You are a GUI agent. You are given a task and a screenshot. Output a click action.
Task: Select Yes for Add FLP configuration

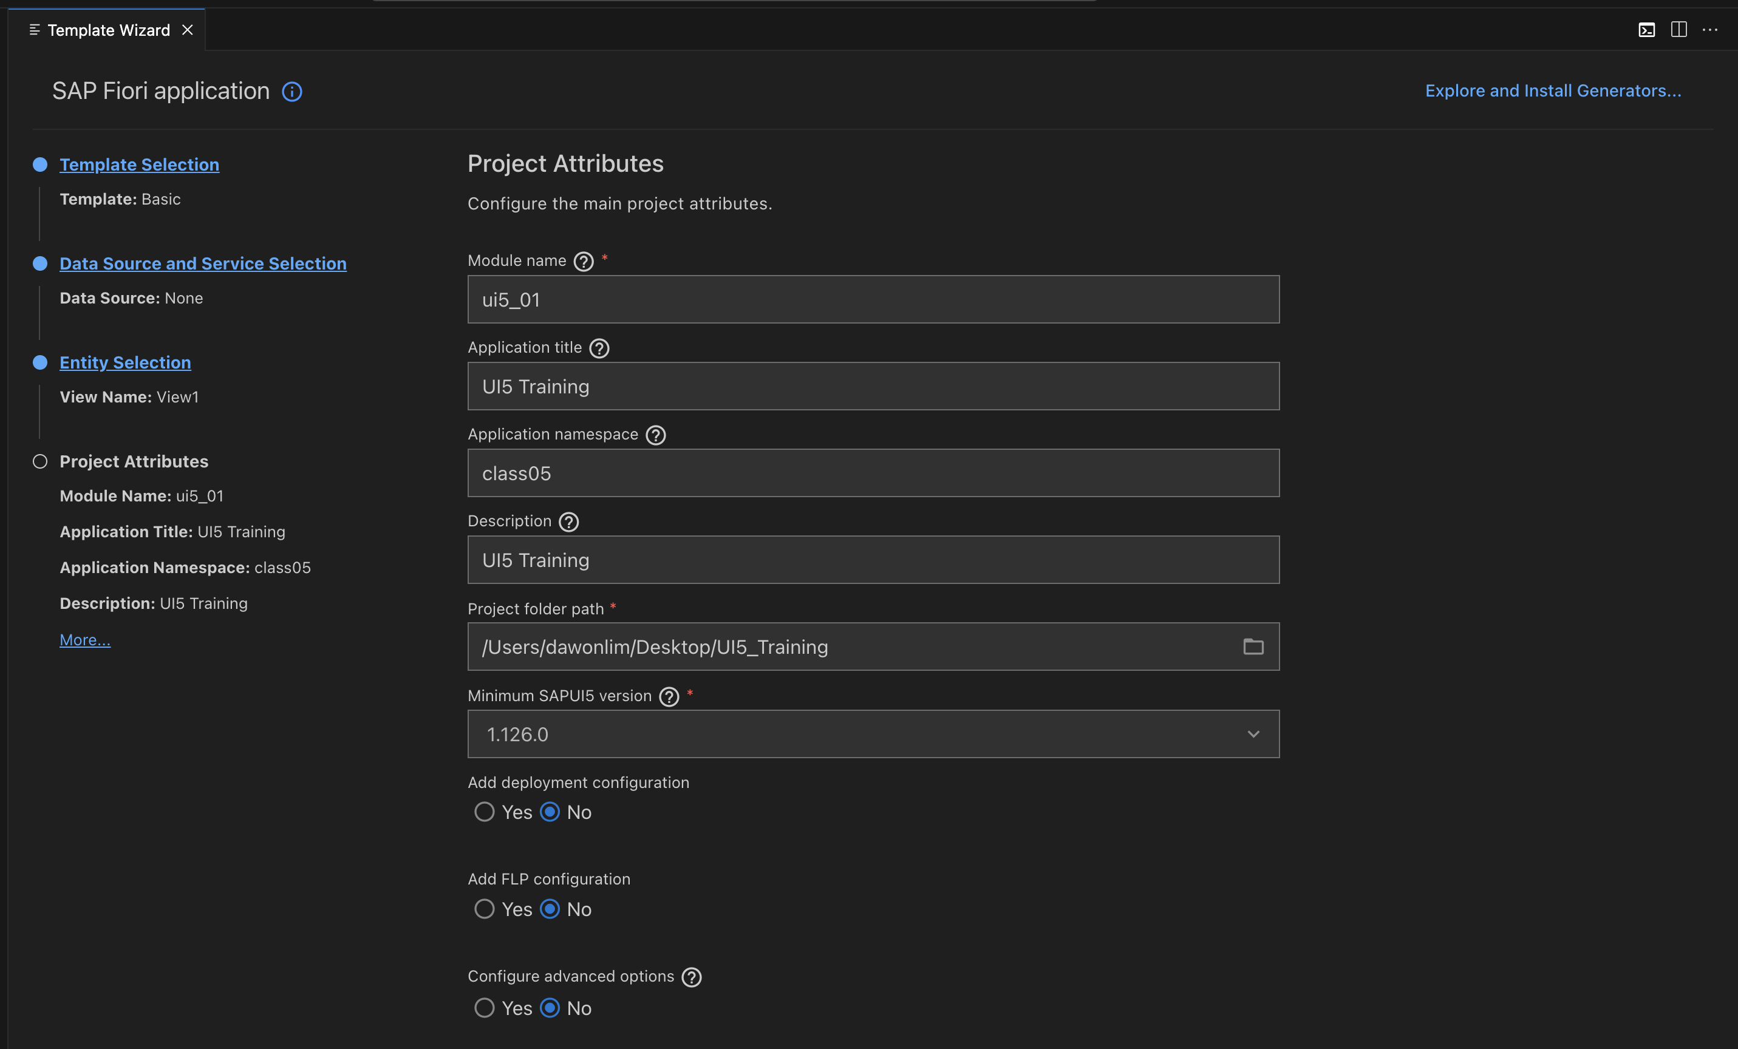485,909
